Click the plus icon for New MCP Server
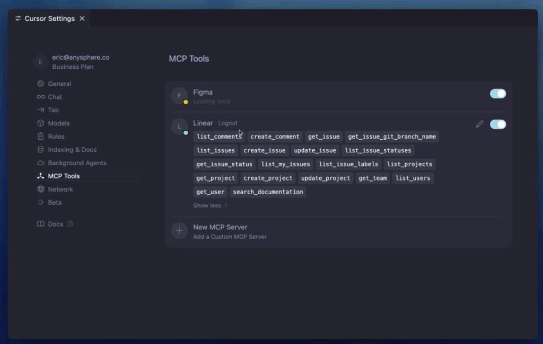Viewport: 543px width, 344px height. click(x=179, y=231)
